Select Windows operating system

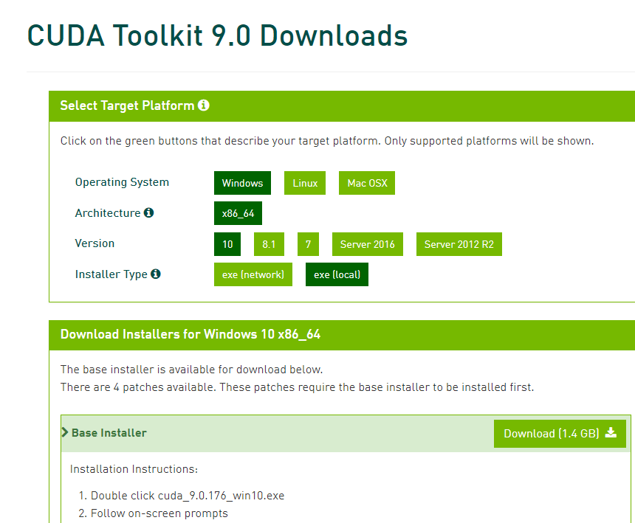click(242, 183)
